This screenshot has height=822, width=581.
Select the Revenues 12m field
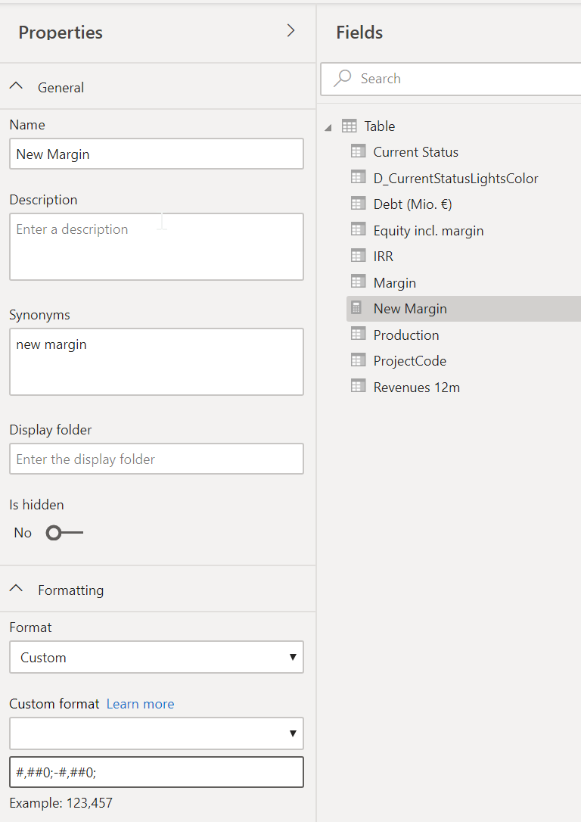(417, 388)
